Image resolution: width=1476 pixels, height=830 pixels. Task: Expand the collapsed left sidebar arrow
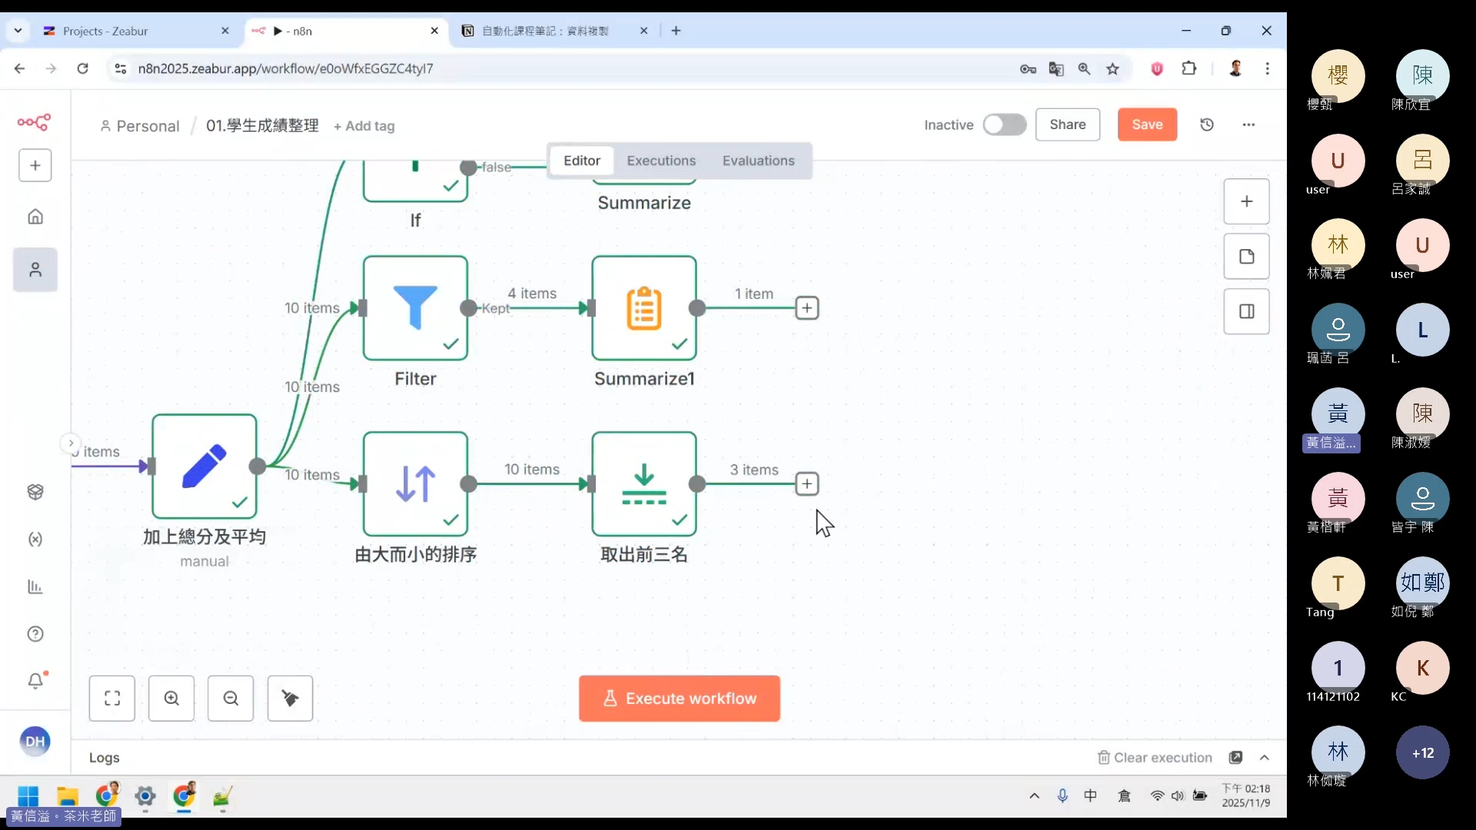pyautogui.click(x=71, y=443)
